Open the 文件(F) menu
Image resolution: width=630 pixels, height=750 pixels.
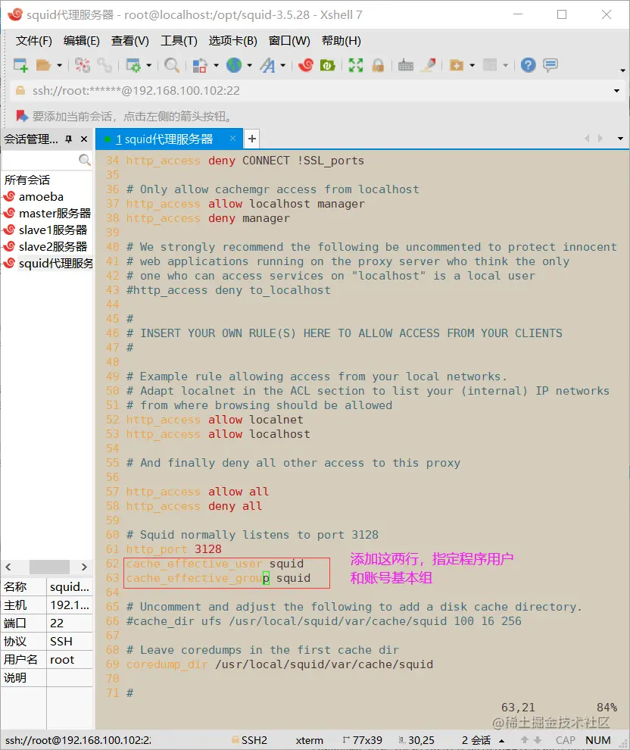click(33, 41)
